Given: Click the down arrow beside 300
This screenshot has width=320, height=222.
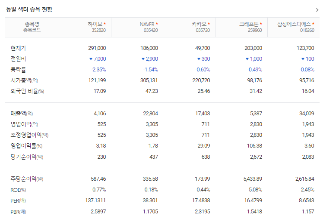Looking at the screenshot, I should pyautogui.click(x=199, y=59).
